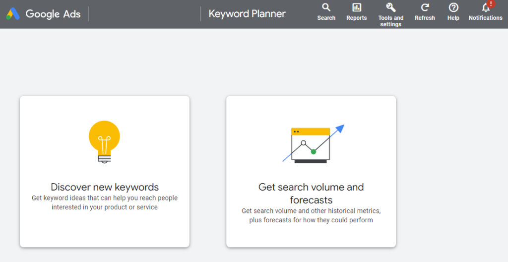Open the Notifications bell icon

[485, 8]
